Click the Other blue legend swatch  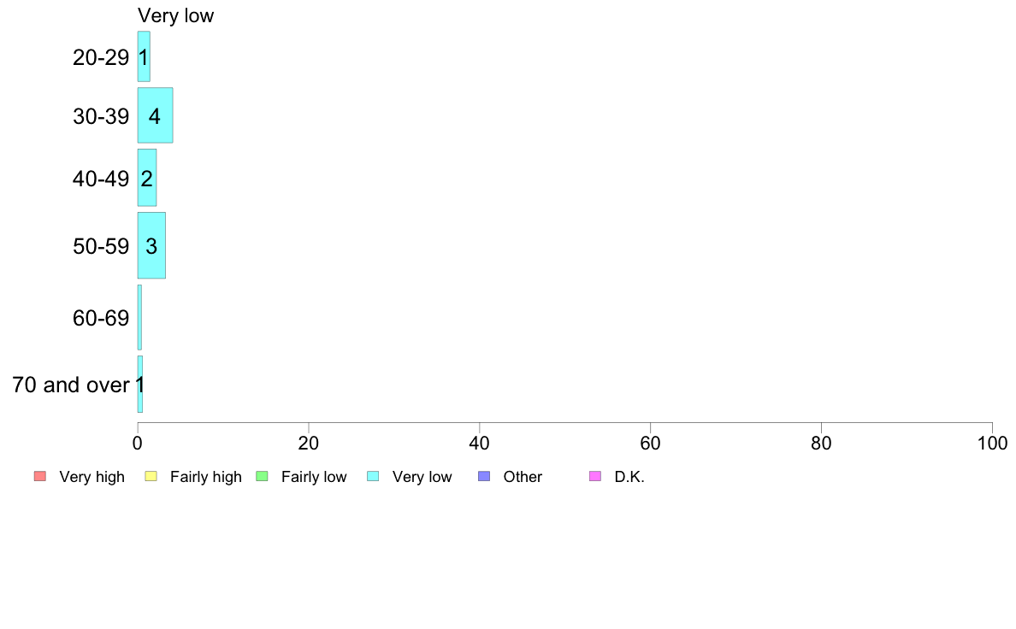pos(484,476)
